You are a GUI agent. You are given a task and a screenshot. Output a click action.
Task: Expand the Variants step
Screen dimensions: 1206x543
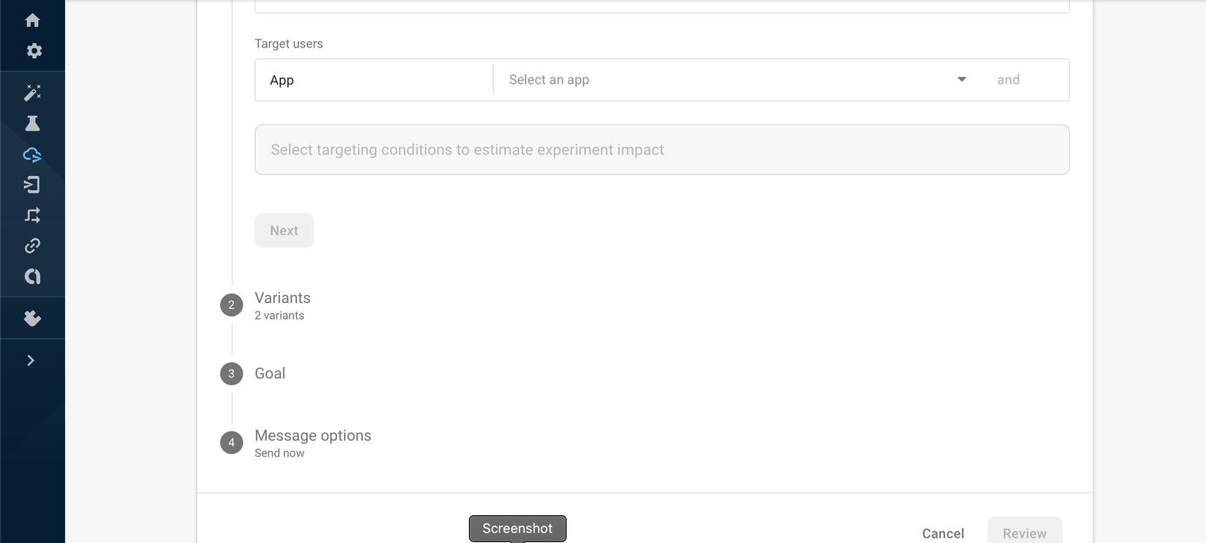[282, 299]
